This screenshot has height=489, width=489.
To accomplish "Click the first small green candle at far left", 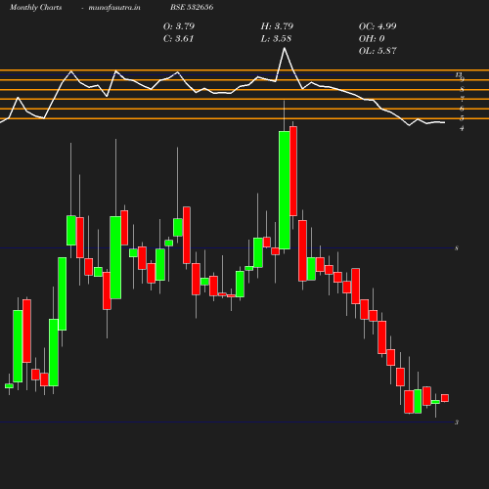I will tap(9, 386).
